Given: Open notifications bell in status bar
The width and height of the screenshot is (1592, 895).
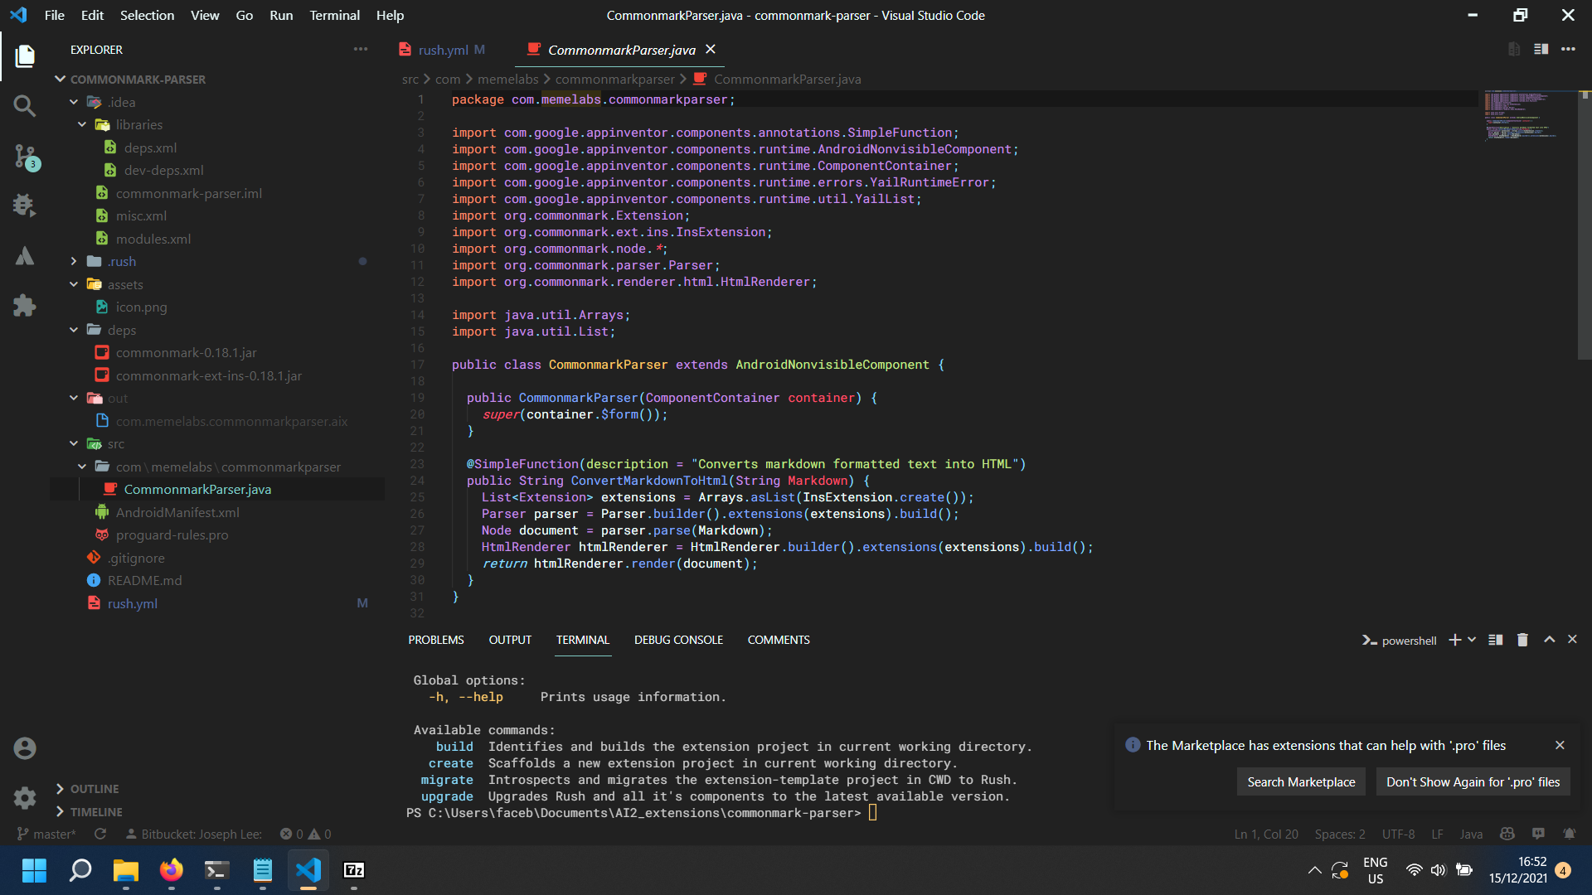Looking at the screenshot, I should [1569, 834].
